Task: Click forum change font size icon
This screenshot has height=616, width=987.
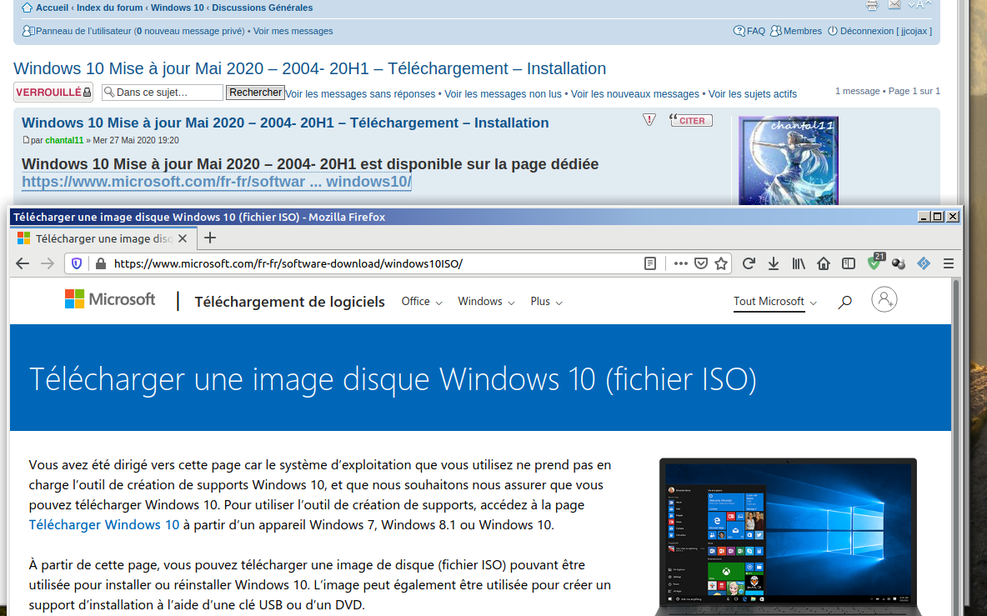Action: click(x=919, y=4)
